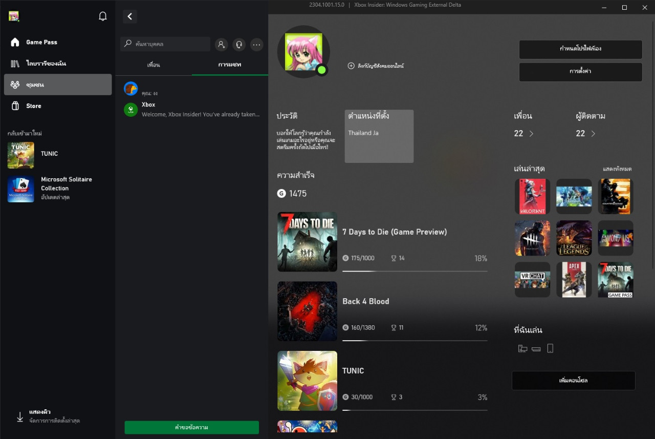Click the customize profile button
The width and height of the screenshot is (655, 439).
coord(580,50)
